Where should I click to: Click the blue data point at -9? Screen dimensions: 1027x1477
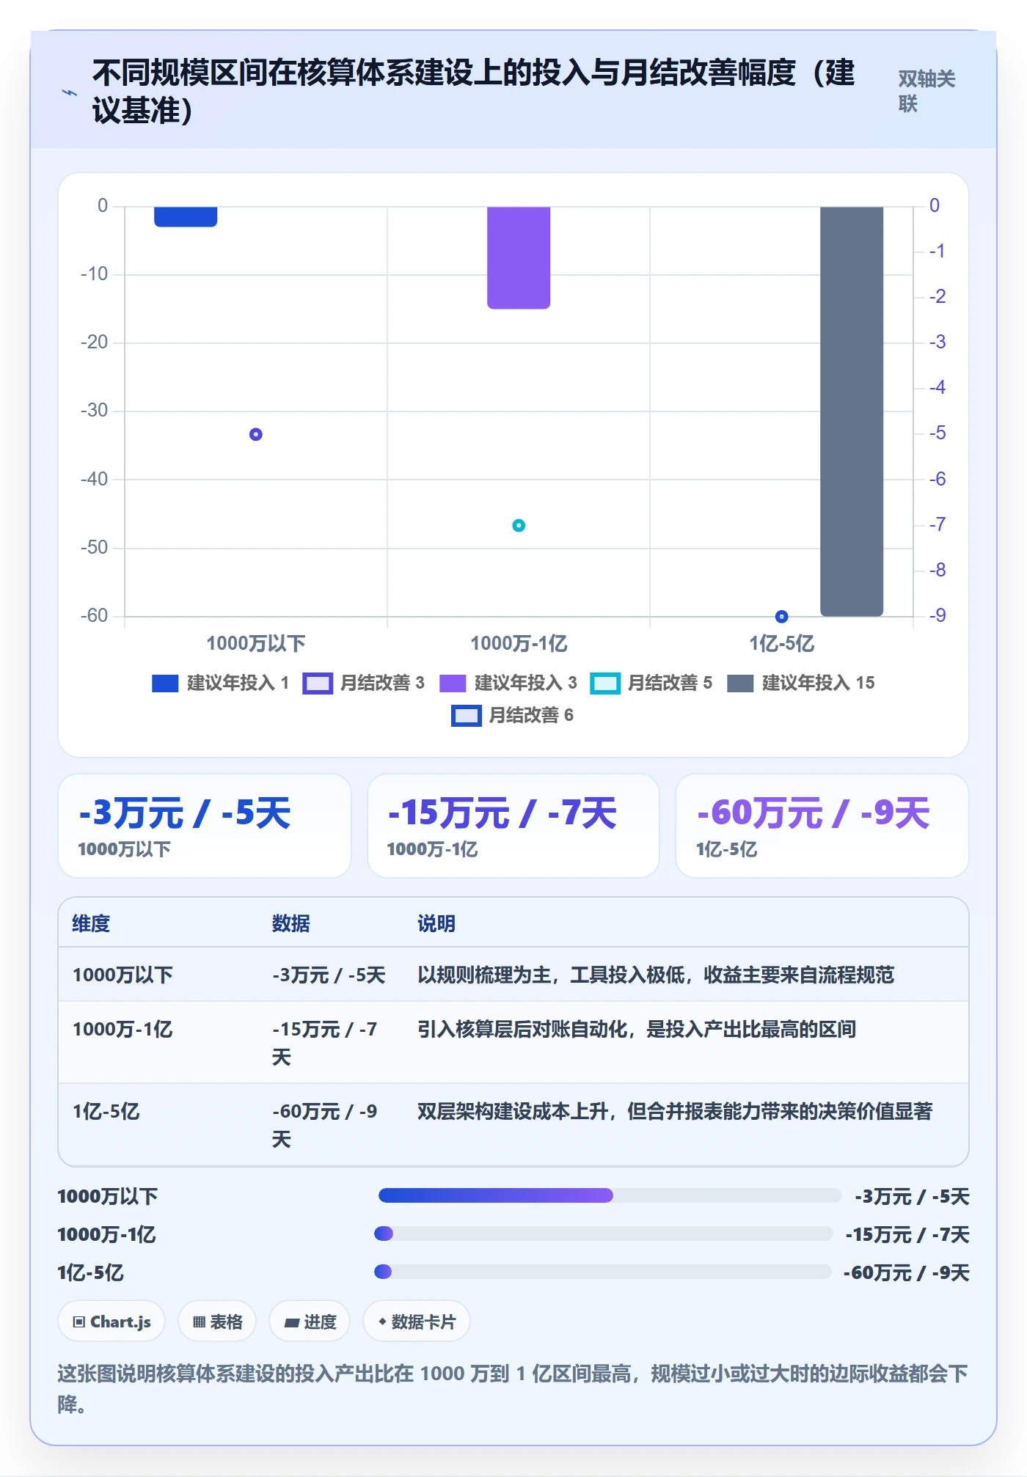tap(782, 616)
